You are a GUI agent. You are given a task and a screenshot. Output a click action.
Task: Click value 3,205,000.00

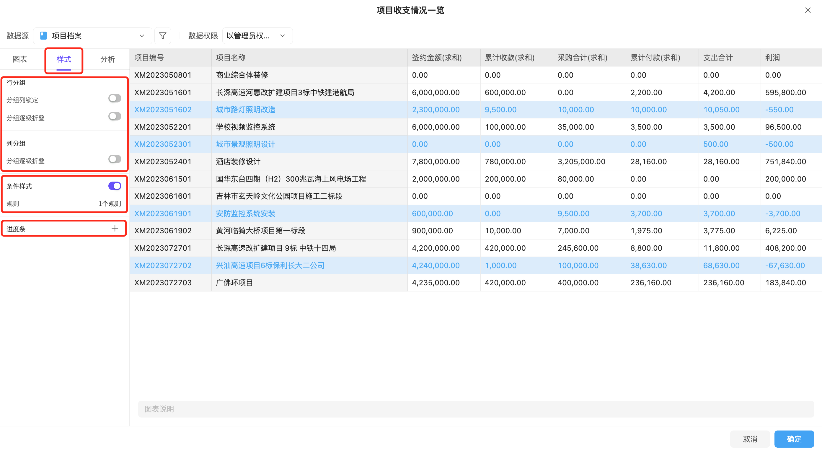point(581,162)
